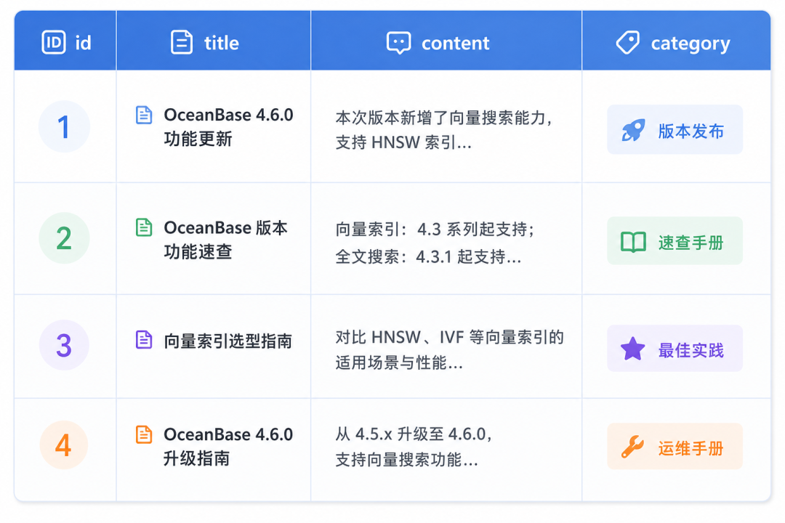This screenshot has width=785, height=523.
Task: Select title 'OceanBase 版本 功能速查'
Action: coord(225,239)
